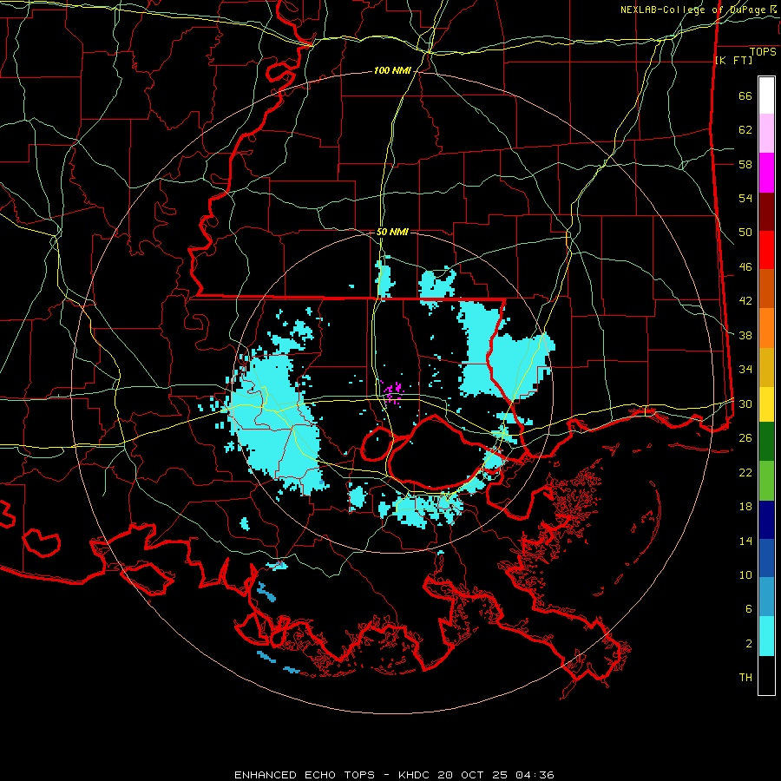Click the bright red 50 kft legend swatch
The height and width of the screenshot is (781, 781).
pos(766,250)
